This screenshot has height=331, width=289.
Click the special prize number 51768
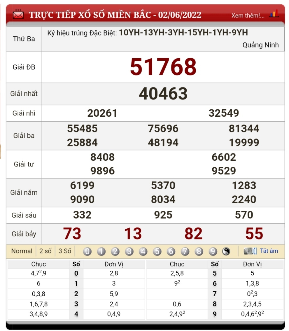tap(163, 67)
